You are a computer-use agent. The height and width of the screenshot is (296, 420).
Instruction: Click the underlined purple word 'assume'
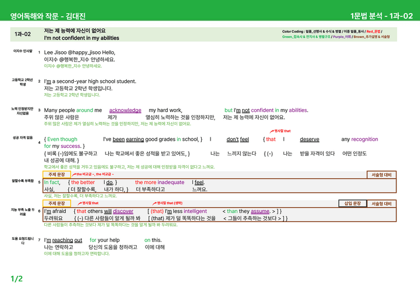pyautogui.click(x=260, y=211)
